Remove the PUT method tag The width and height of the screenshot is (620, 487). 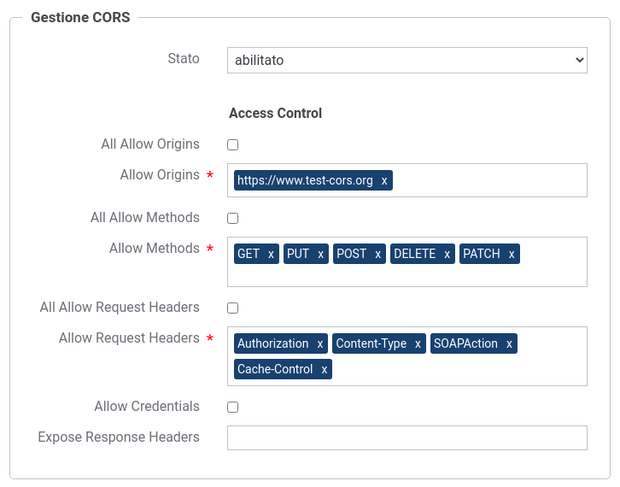[321, 254]
